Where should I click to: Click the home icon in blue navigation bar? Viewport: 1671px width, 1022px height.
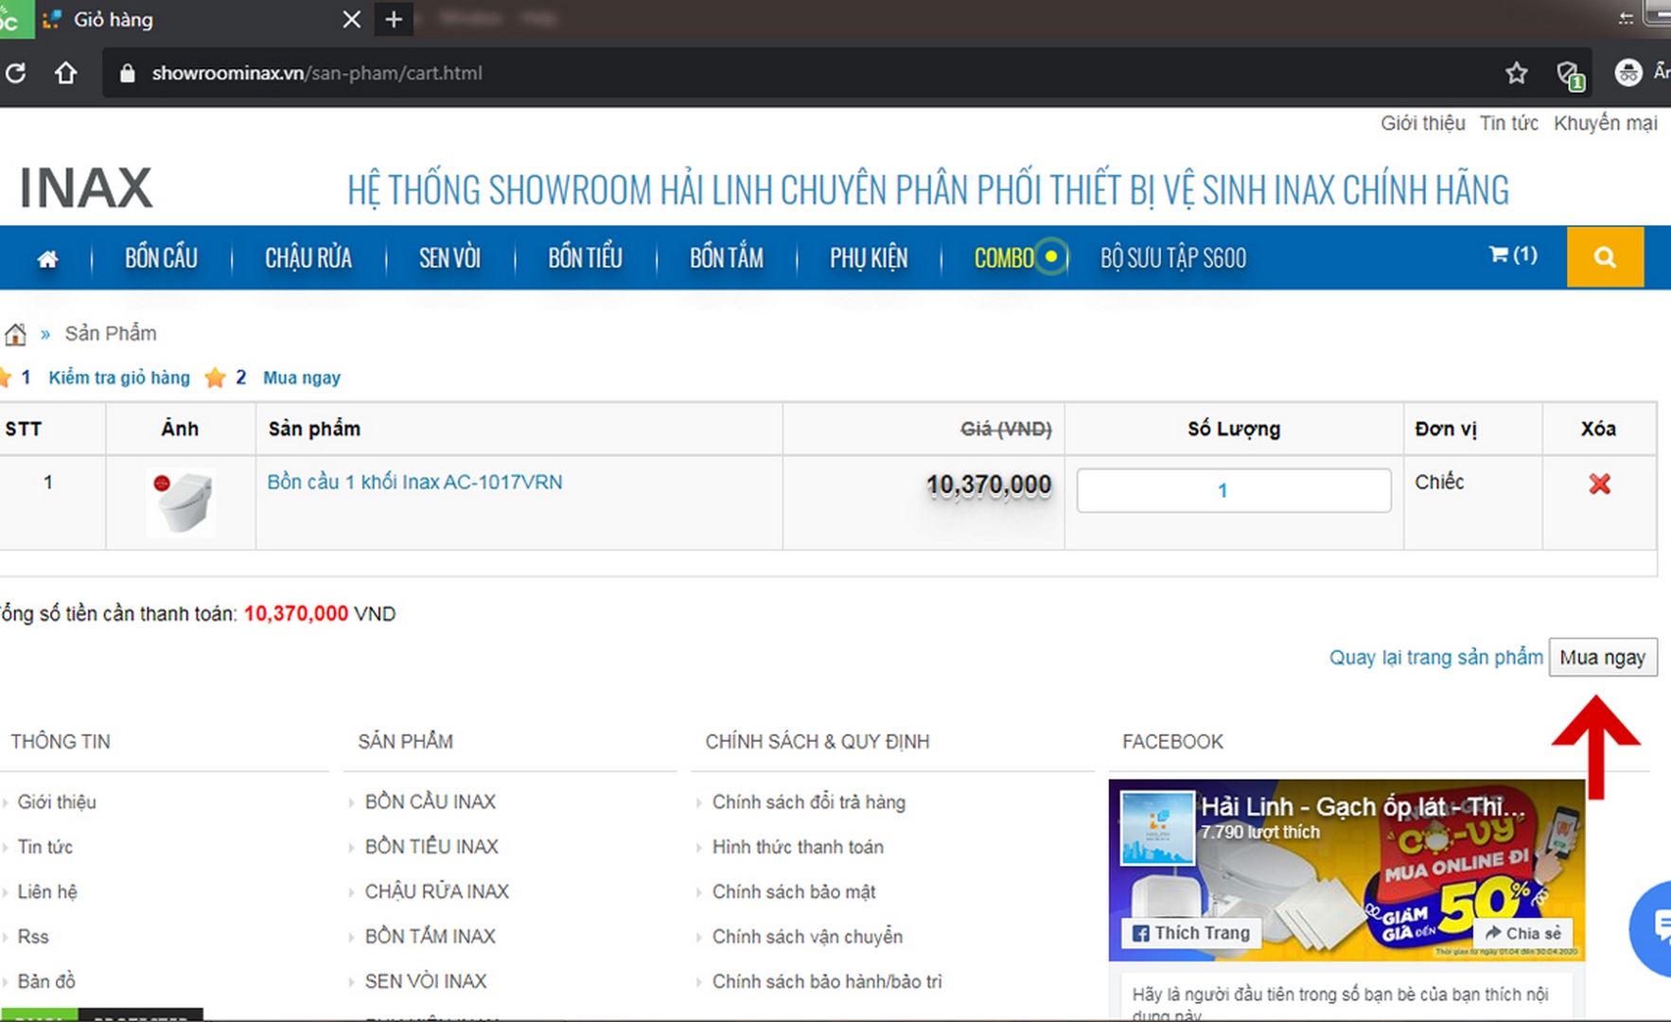tap(47, 258)
